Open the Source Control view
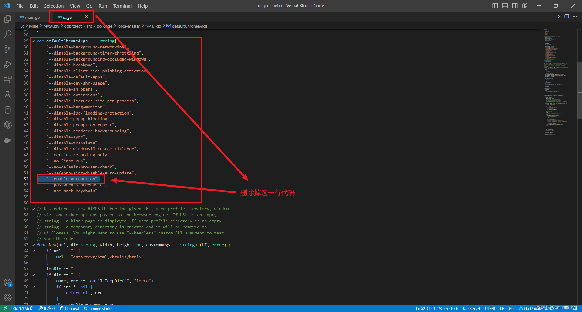This screenshot has width=582, height=312. pos(8,49)
